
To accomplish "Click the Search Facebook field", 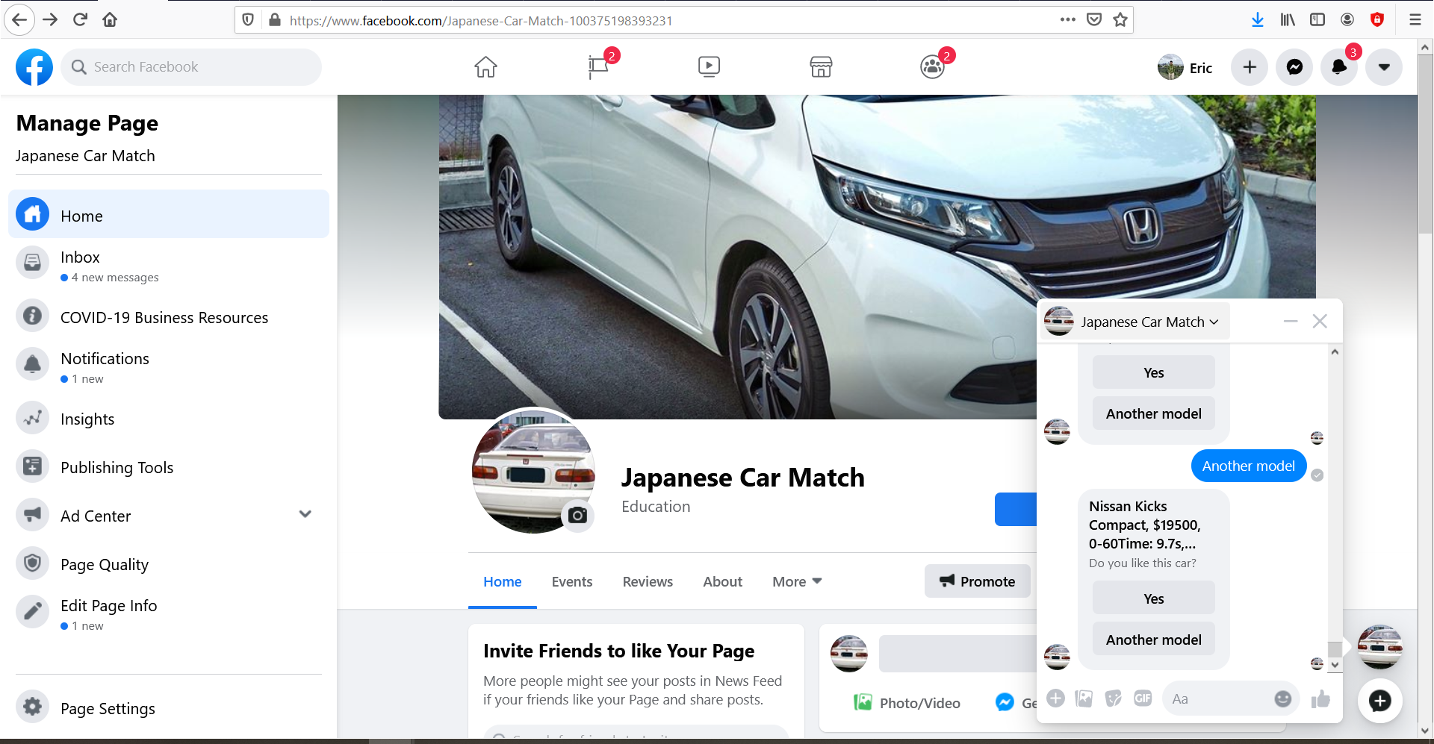I will [x=191, y=67].
